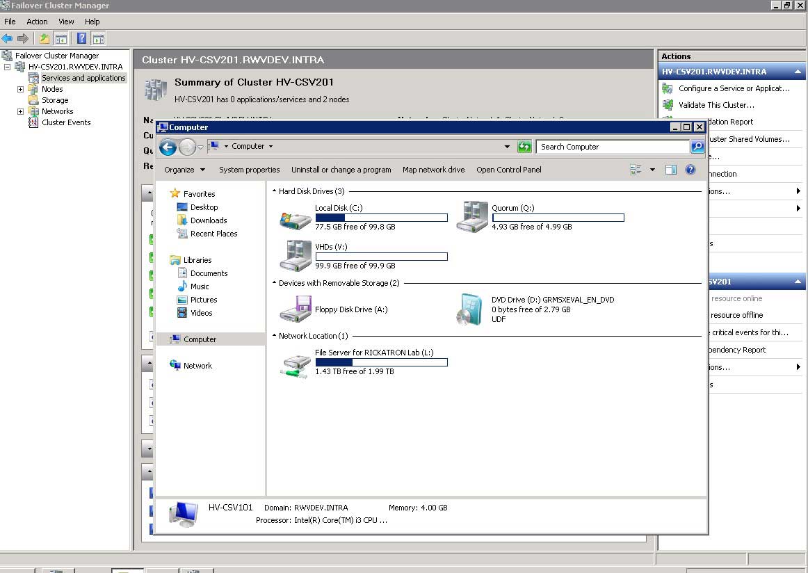Open the File menu
Screen dimensions: 808x573
(10, 22)
